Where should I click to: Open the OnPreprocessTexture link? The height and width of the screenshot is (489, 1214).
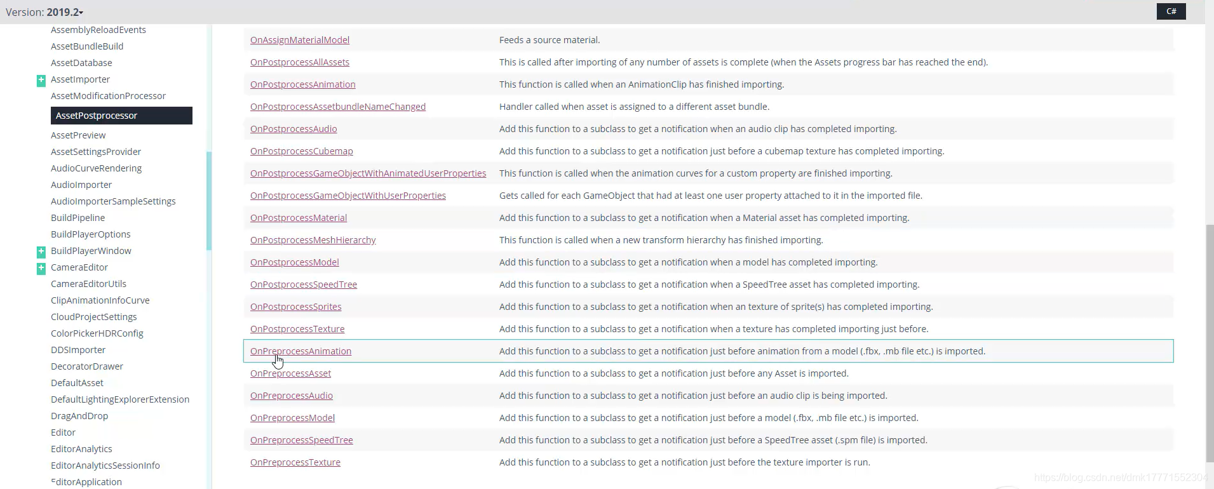(295, 462)
